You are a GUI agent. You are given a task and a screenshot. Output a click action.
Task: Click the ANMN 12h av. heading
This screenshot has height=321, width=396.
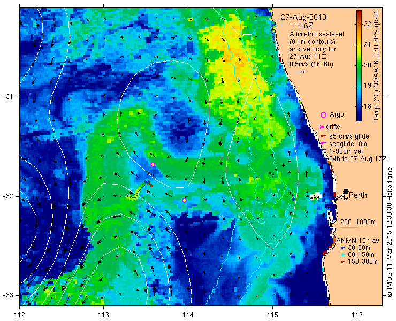point(359,241)
